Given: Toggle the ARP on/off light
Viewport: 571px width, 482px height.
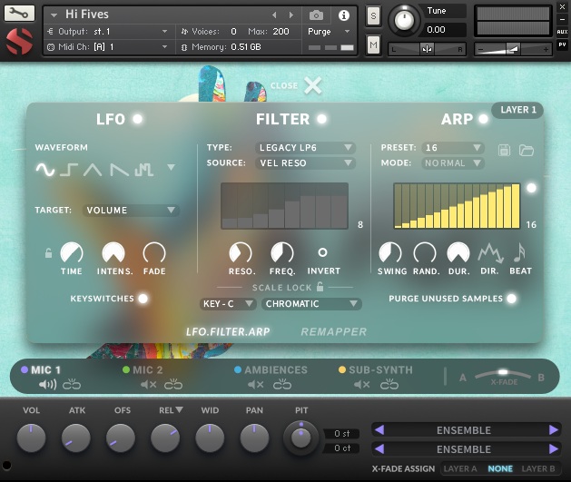Looking at the screenshot, I should coord(483,119).
